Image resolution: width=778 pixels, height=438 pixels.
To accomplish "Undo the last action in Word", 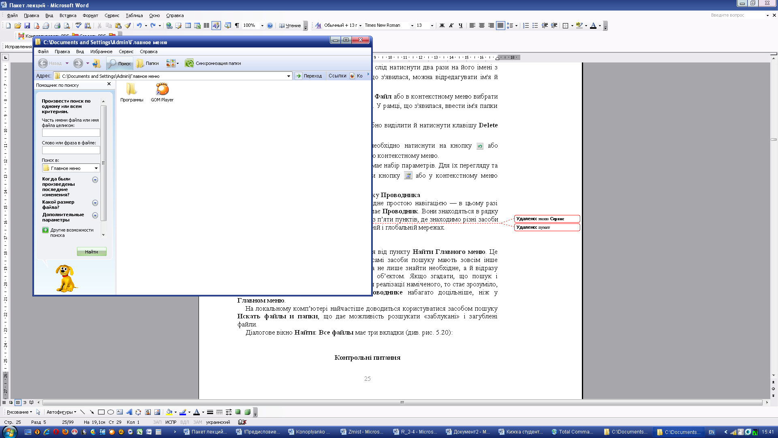I will pyautogui.click(x=139, y=26).
